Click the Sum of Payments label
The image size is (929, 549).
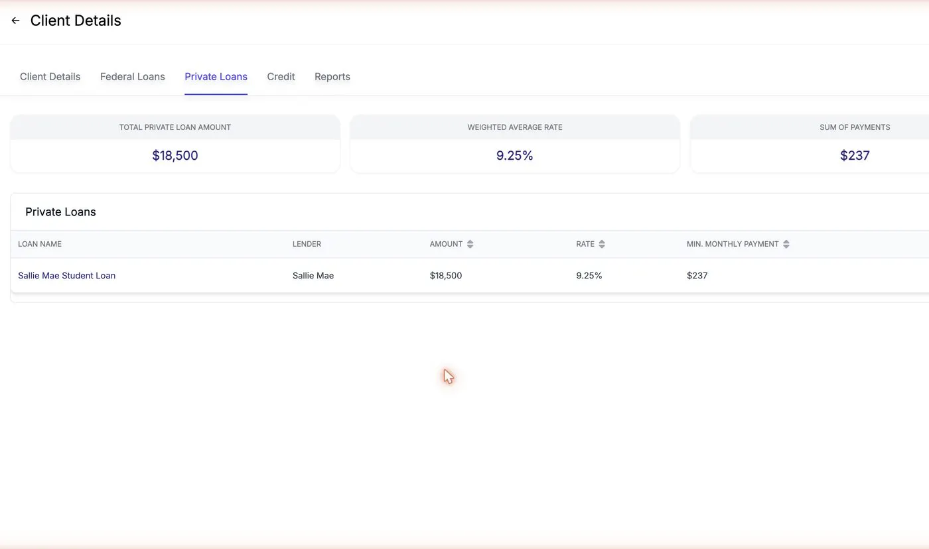pos(855,127)
